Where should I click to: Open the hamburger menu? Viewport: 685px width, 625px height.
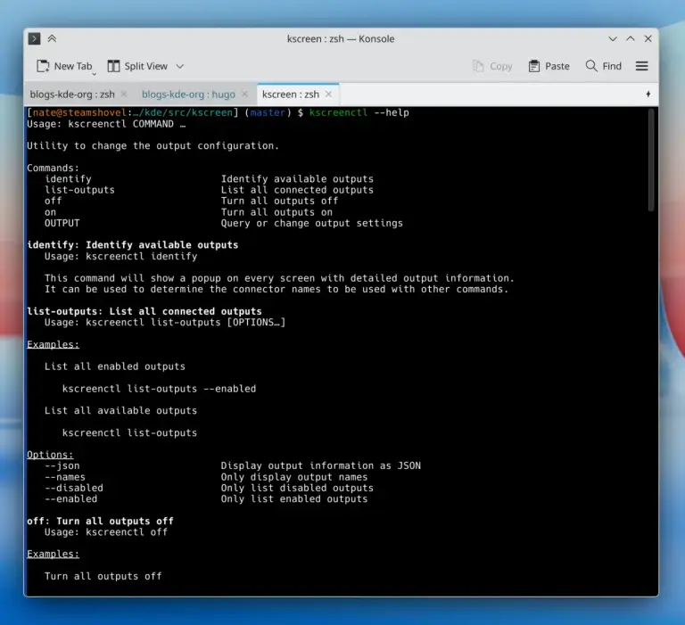click(x=642, y=66)
